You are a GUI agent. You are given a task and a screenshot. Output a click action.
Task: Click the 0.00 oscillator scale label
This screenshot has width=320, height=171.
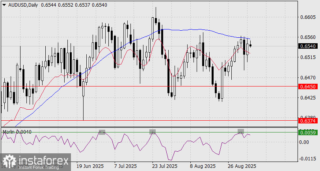(304, 142)
